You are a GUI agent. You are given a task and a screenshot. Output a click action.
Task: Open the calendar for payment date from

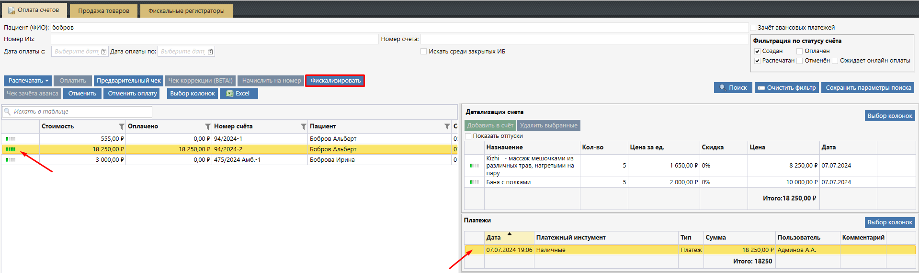104,52
